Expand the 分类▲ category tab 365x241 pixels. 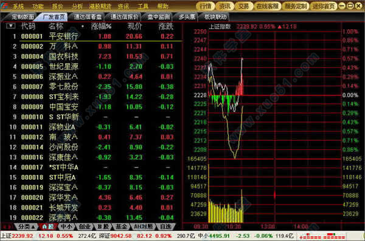coord(27,226)
